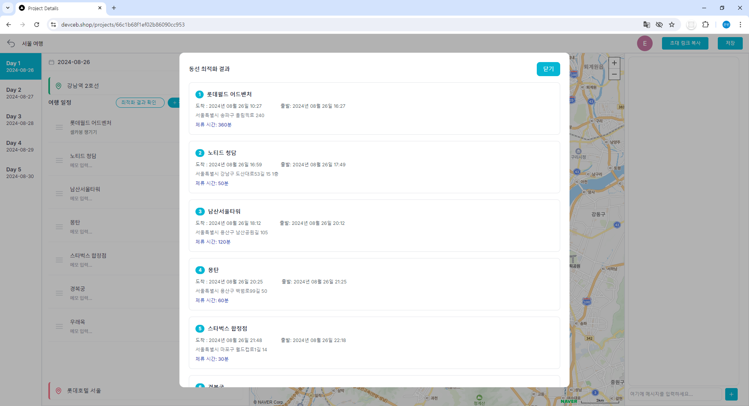Image resolution: width=749 pixels, height=406 pixels.
Task: Open the browser translate page icon
Action: click(x=646, y=25)
